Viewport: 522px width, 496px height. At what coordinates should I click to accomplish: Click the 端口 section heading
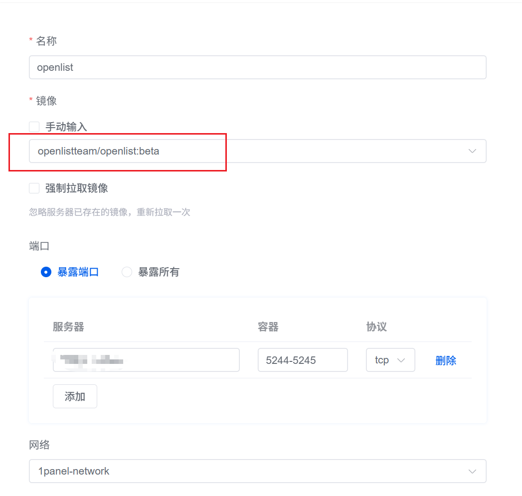[x=39, y=246]
